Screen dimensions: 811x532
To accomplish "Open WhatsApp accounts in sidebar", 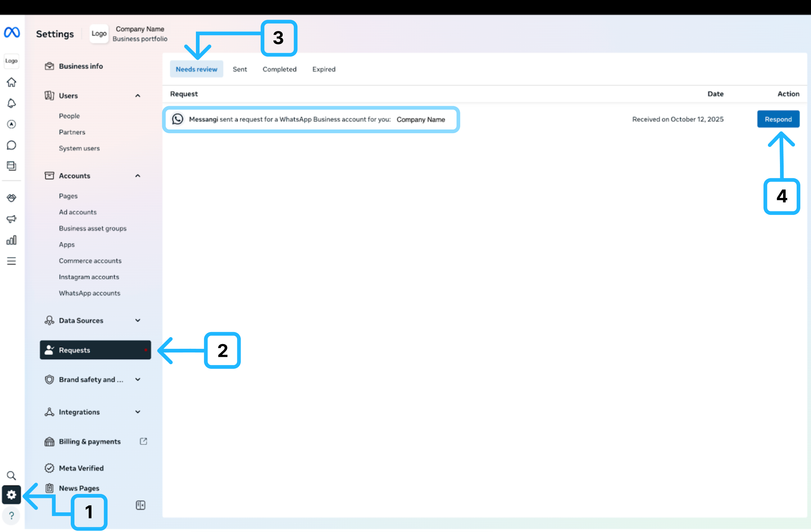I will 90,293.
